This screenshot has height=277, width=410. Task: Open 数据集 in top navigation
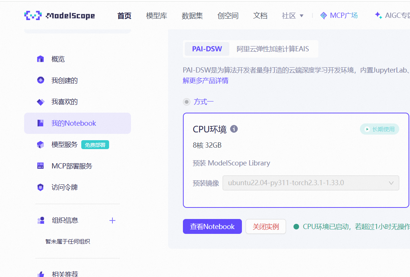click(x=192, y=16)
